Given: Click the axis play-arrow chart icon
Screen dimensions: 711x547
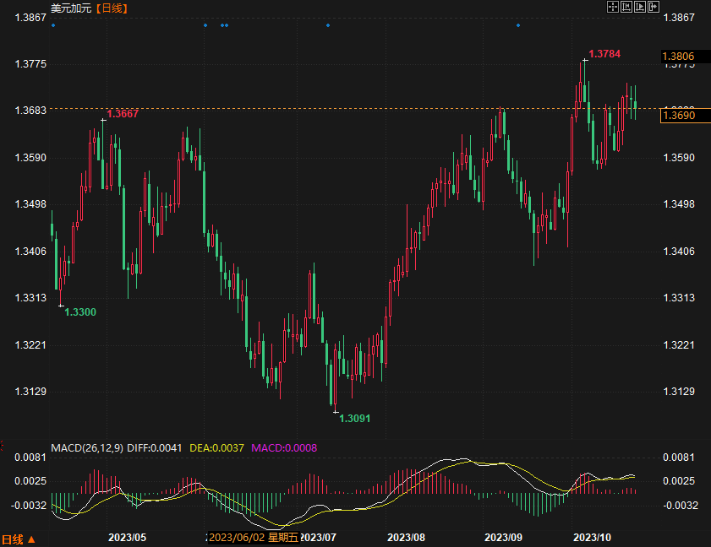Looking at the screenshot, I should pyautogui.click(x=639, y=7).
